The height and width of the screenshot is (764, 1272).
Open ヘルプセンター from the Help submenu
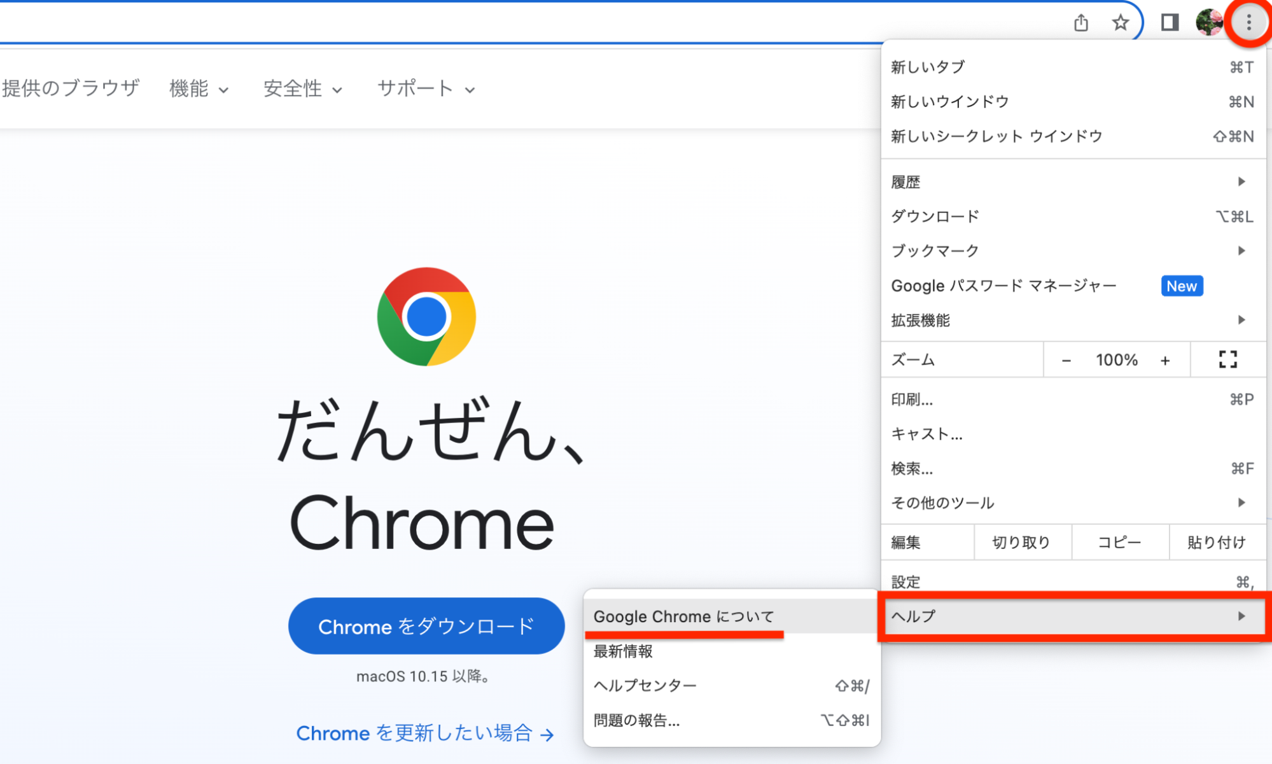(645, 685)
